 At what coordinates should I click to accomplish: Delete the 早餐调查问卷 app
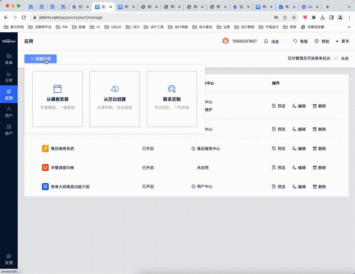pos(319,168)
